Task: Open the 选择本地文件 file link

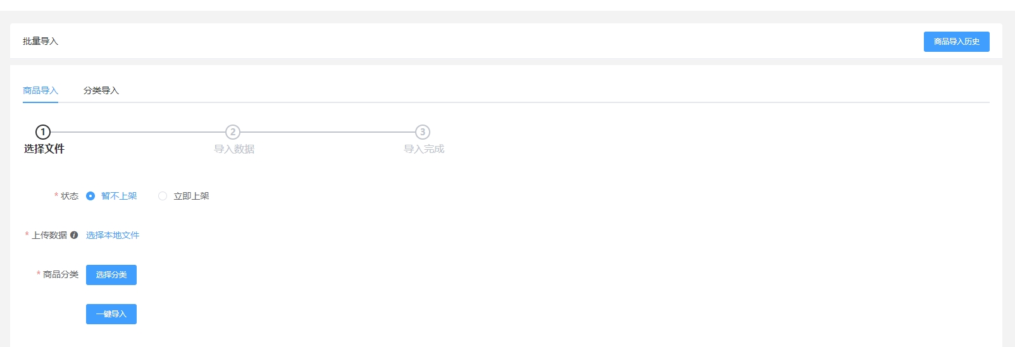Action: click(x=113, y=235)
